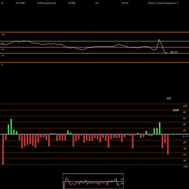
Task: Click the MR axis label 40
Action: coord(184,124)
